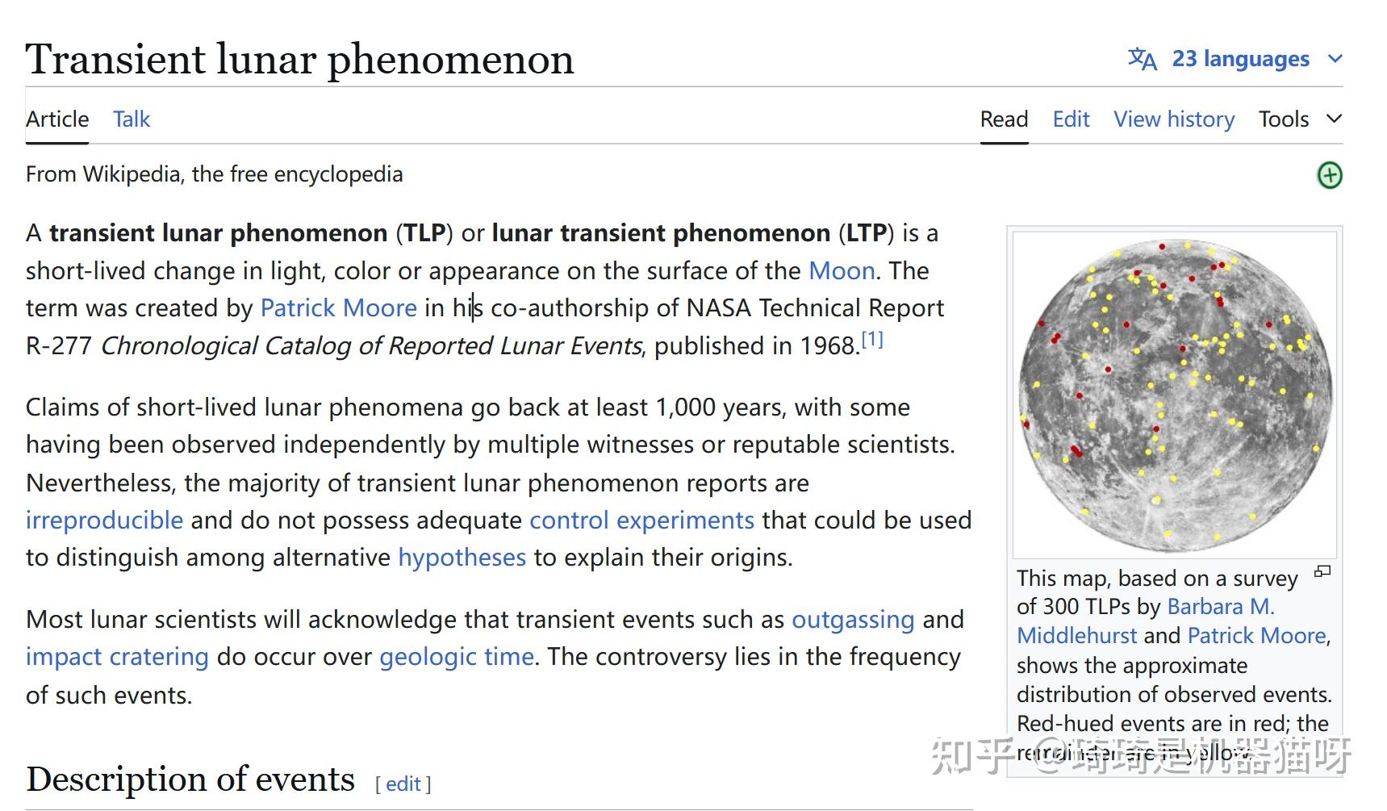Open the impact cratering link
The height and width of the screenshot is (811, 1387).
(x=115, y=657)
